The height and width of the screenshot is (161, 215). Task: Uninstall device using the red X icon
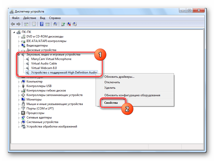pos(69,24)
